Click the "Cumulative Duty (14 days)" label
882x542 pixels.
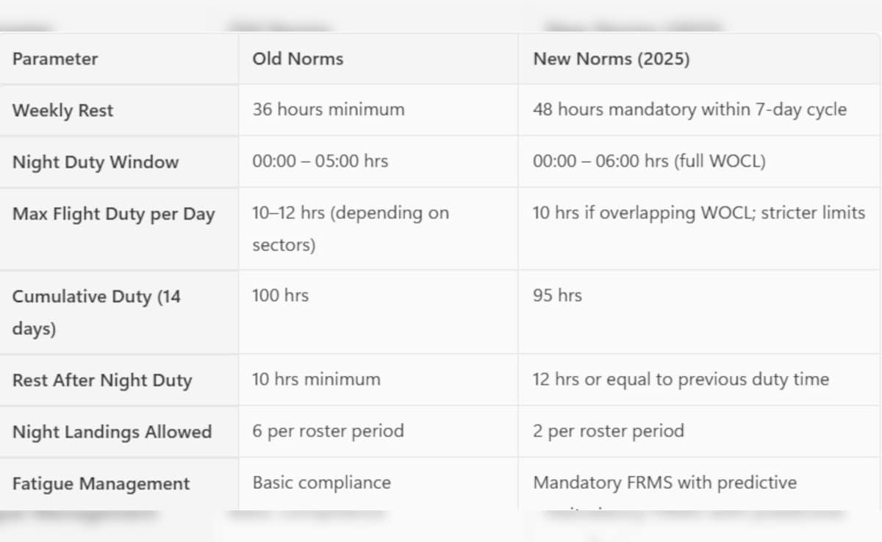pyautogui.click(x=96, y=312)
